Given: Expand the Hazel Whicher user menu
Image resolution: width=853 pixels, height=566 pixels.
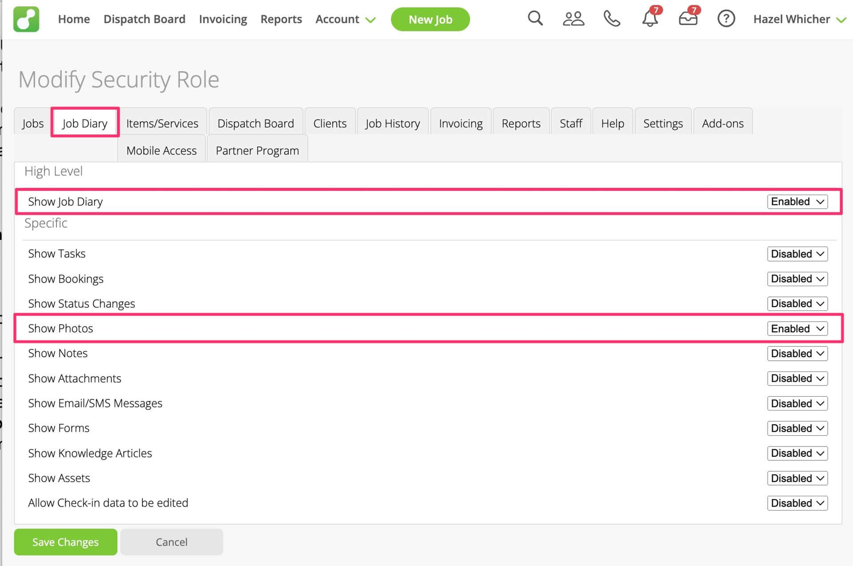Looking at the screenshot, I should 799,19.
